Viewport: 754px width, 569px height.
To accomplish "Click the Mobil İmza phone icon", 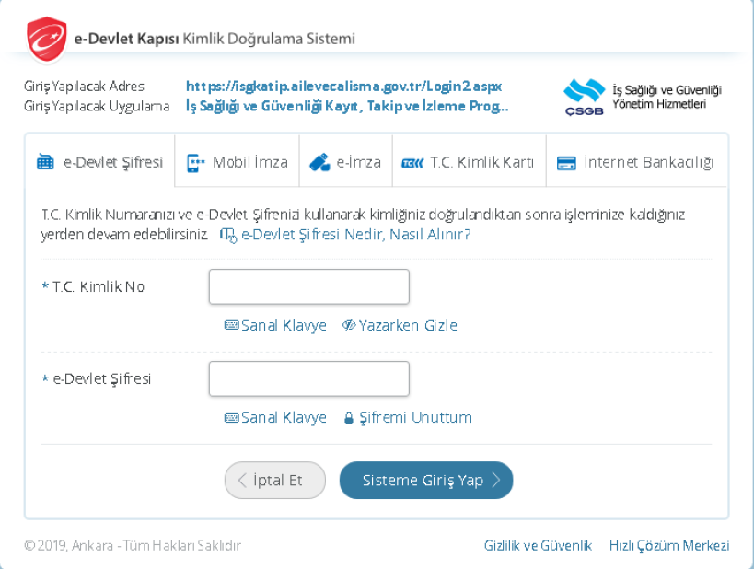I will pos(195,163).
